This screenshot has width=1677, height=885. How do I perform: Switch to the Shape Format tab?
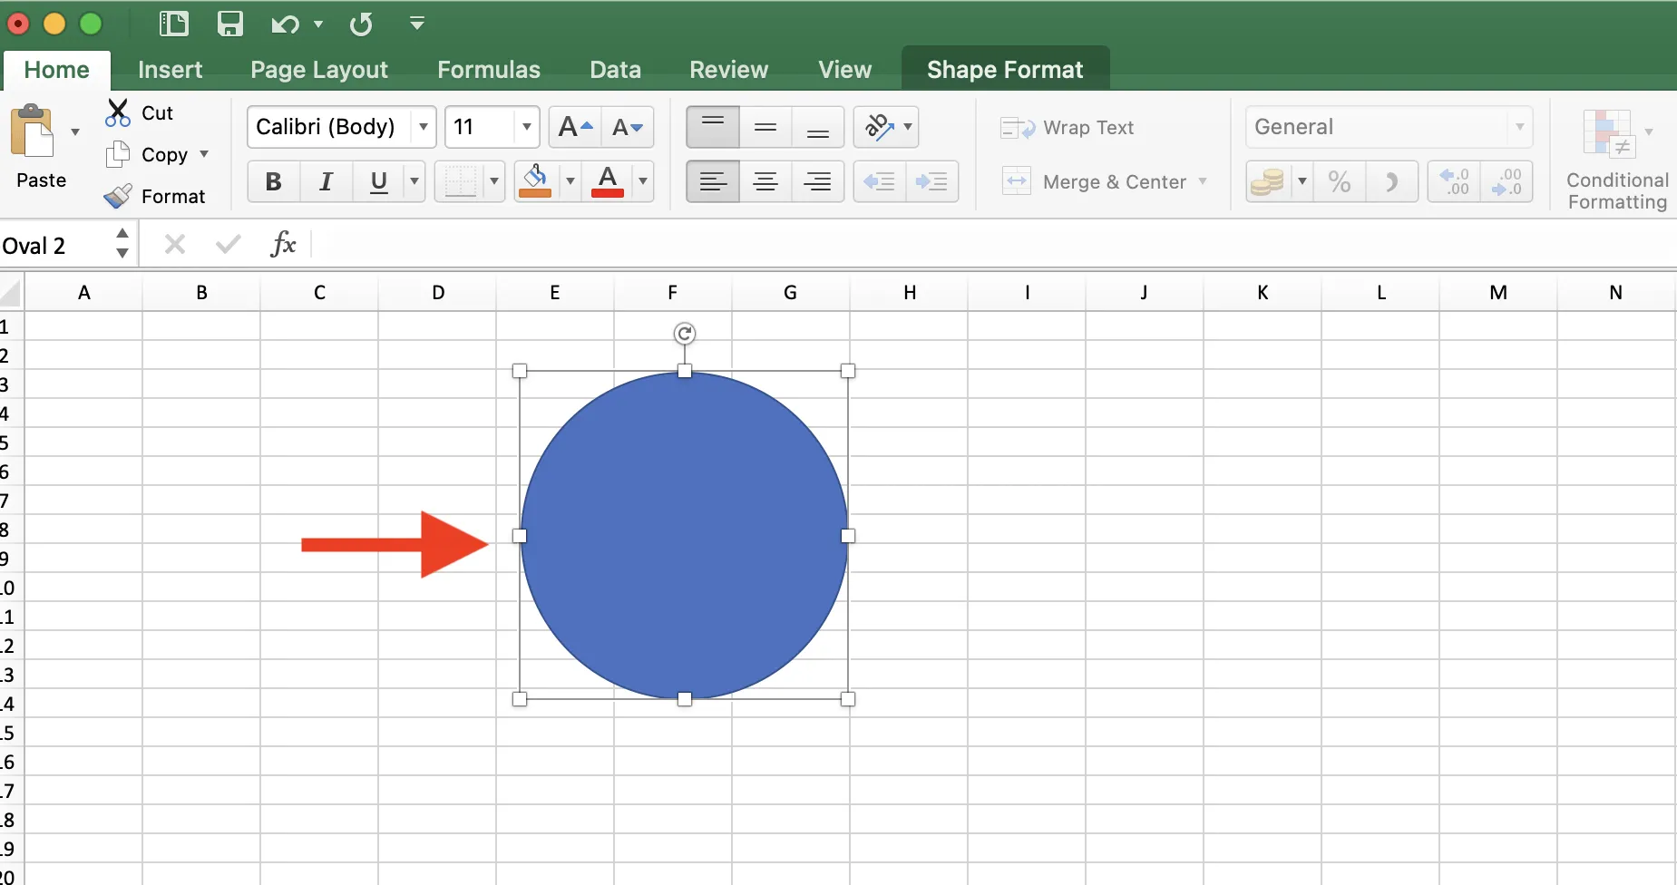coord(1005,70)
